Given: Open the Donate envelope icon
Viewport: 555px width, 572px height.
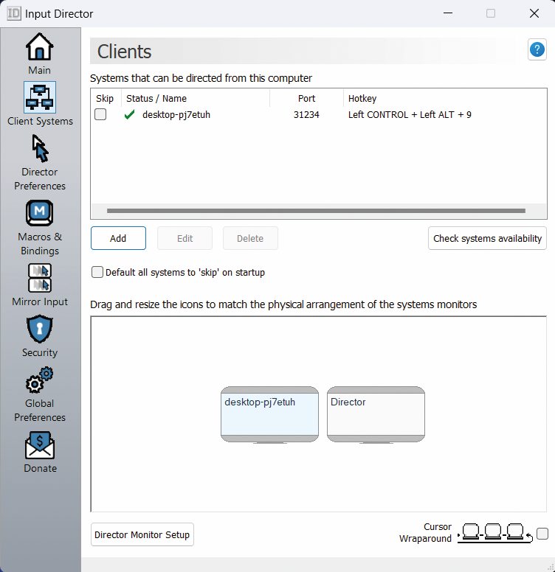Looking at the screenshot, I should click(40, 445).
